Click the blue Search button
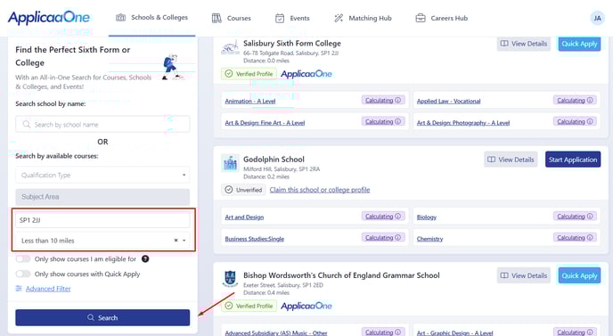613x336 pixels. 102,317
